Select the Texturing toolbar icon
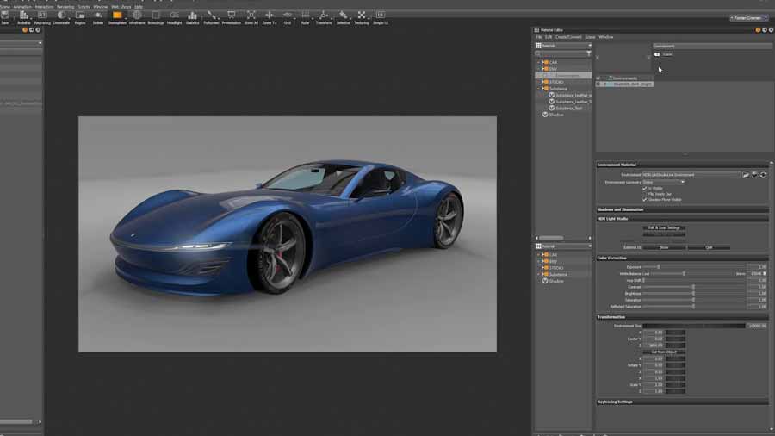Screen dimensions: 775x436 click(x=361, y=16)
